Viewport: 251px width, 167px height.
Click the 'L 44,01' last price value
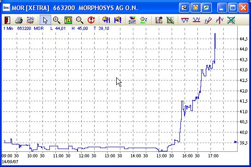click(58, 29)
